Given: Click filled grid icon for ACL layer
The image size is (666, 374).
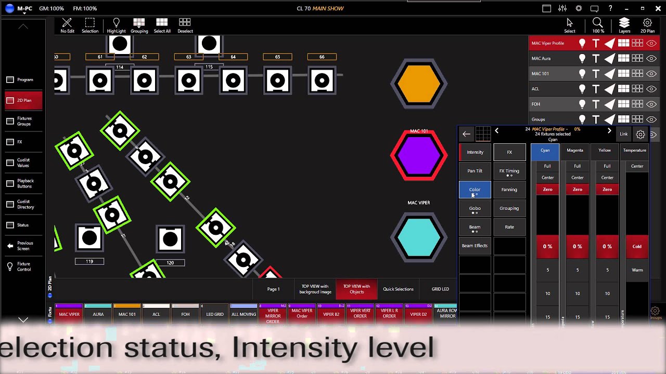Looking at the screenshot, I should click(624, 89).
